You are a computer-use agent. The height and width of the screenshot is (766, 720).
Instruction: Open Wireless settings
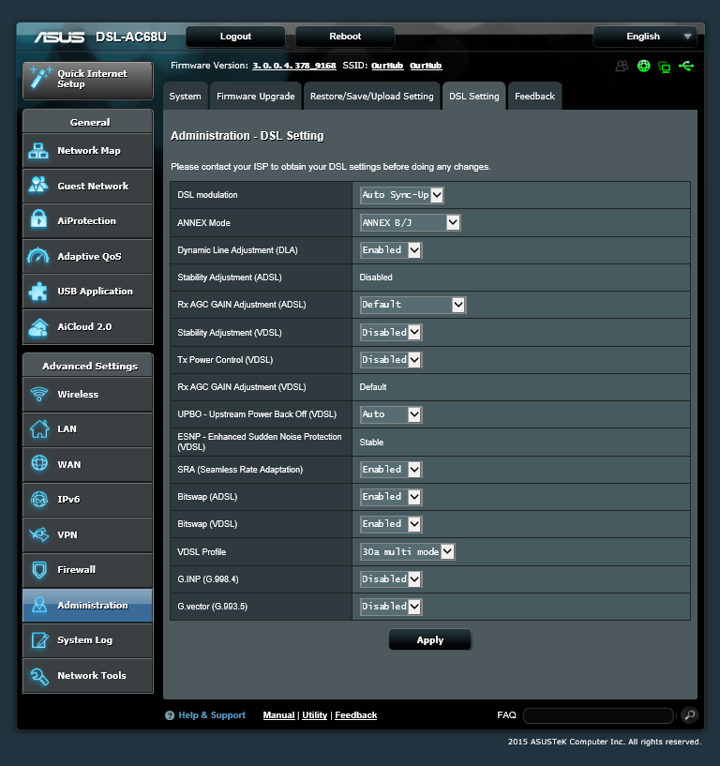88,394
